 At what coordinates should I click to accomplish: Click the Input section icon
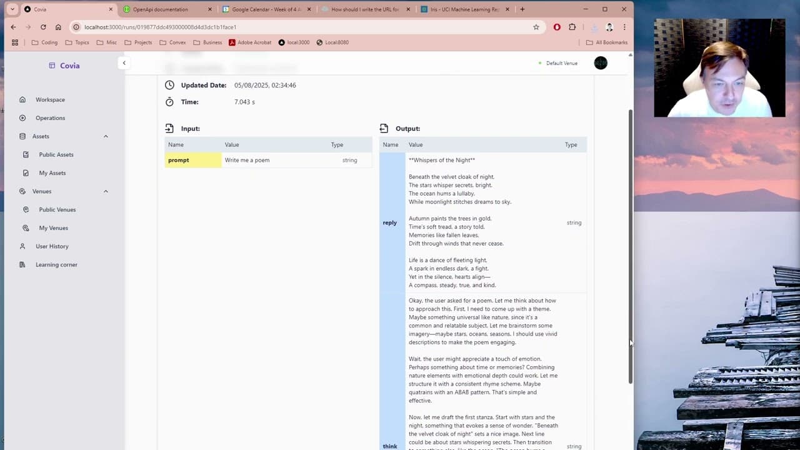[169, 128]
